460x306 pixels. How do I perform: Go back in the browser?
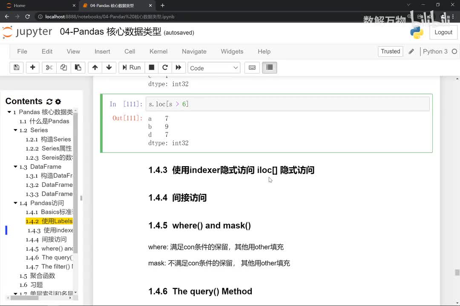click(7, 17)
